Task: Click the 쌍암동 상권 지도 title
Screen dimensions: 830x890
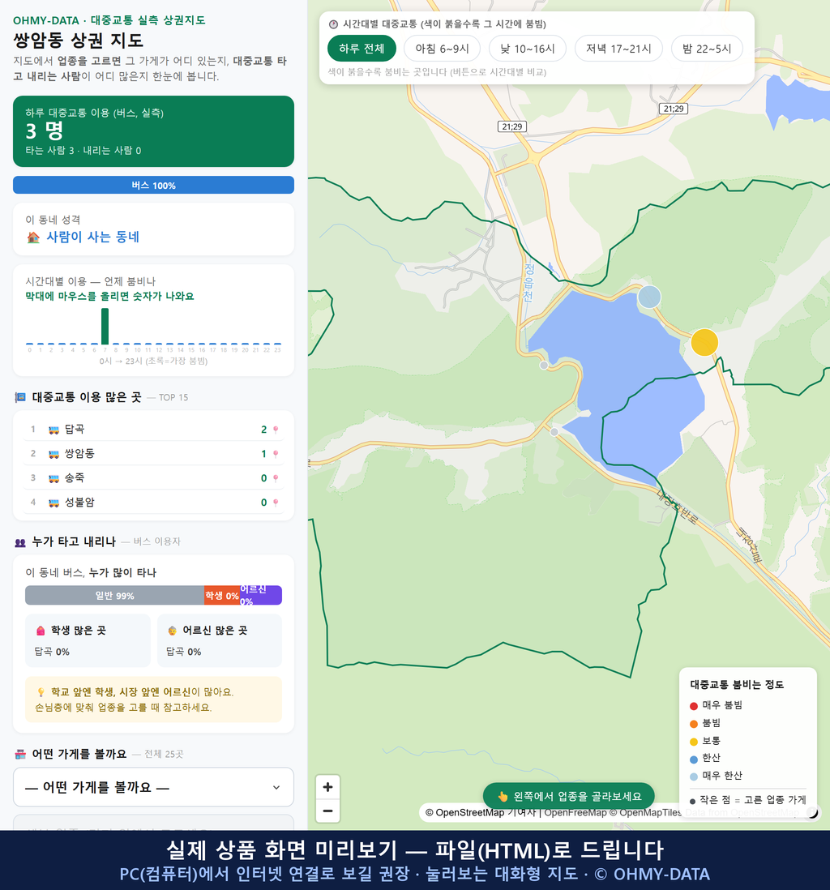Action: pos(79,41)
